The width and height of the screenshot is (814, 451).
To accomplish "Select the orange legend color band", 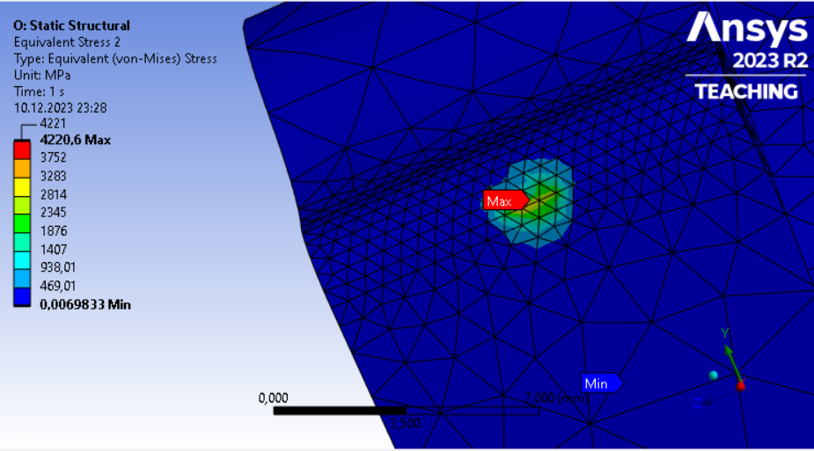I will tap(22, 169).
